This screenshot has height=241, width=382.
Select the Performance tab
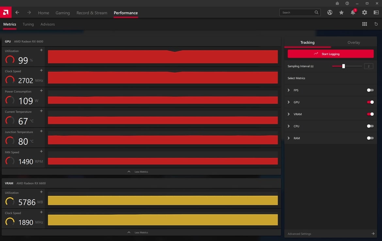click(x=126, y=13)
